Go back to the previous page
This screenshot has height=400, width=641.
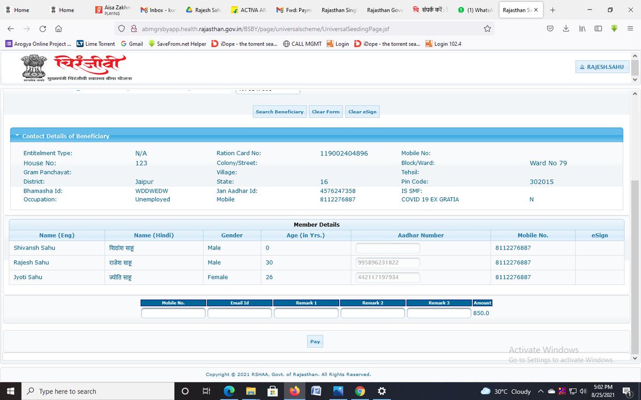pos(11,29)
